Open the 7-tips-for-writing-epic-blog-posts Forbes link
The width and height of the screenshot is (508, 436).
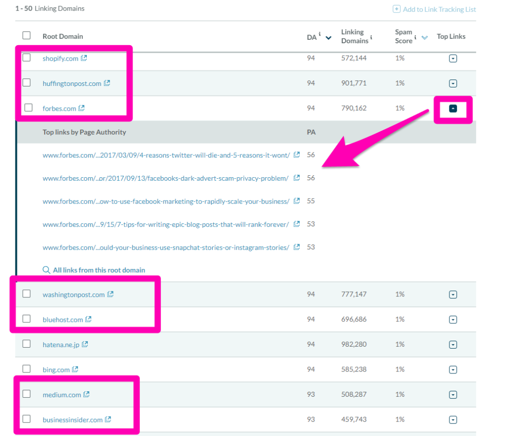166,224
